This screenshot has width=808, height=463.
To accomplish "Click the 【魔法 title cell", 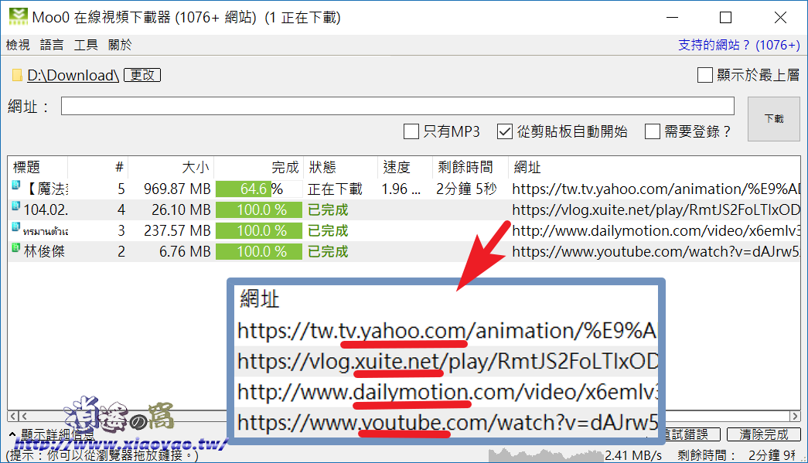I will click(x=46, y=189).
